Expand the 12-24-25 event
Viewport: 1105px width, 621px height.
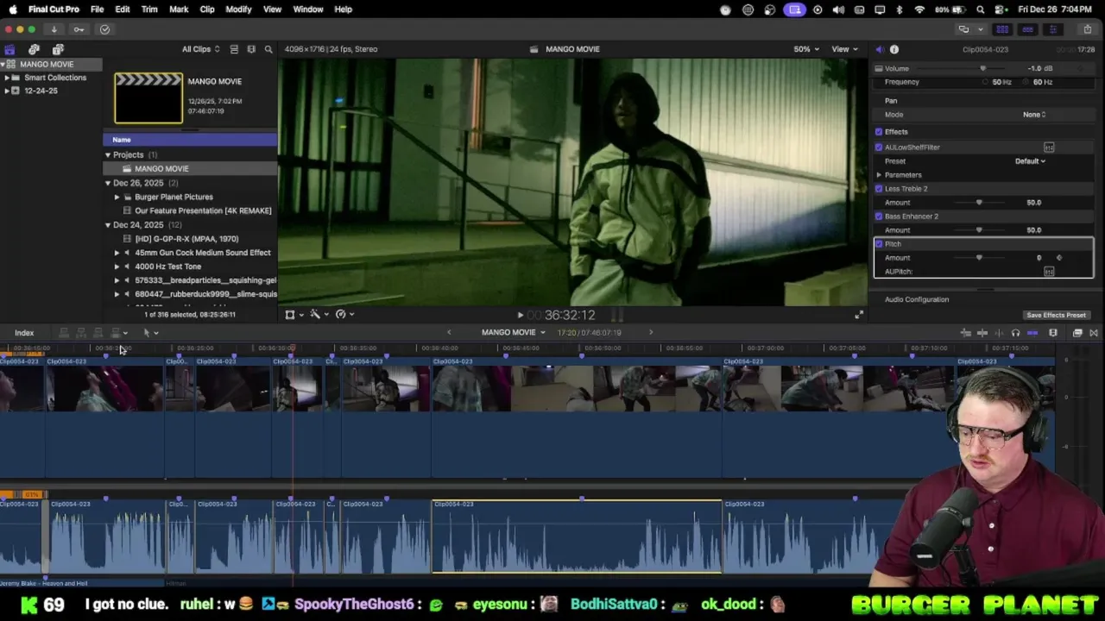[7, 91]
